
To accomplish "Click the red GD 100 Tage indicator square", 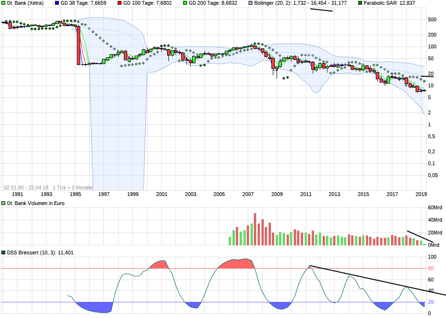I will coord(119,3).
